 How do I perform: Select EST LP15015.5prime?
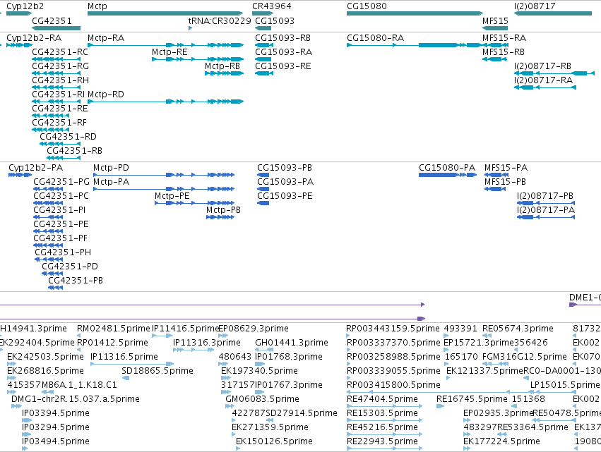565,385
